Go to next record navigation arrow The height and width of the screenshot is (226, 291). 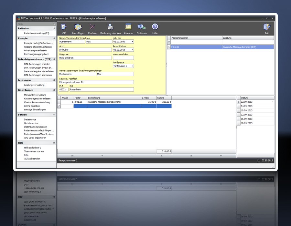(x=162, y=156)
